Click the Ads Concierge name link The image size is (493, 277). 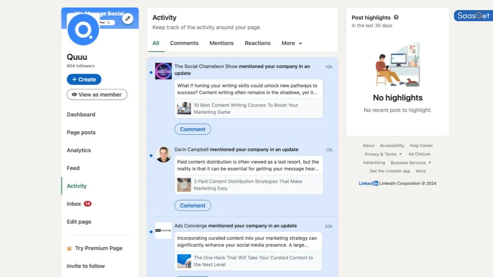(x=191, y=226)
